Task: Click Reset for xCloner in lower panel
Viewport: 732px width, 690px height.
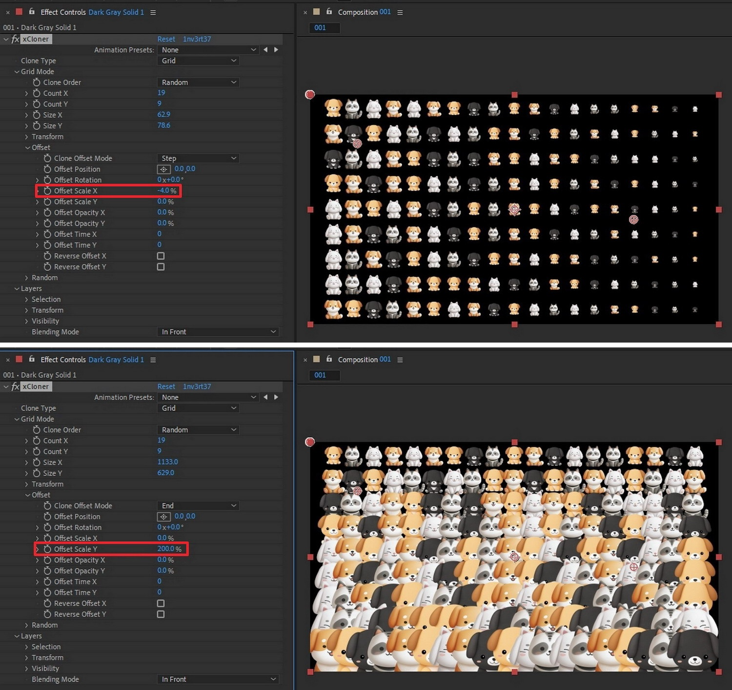Action: point(166,386)
